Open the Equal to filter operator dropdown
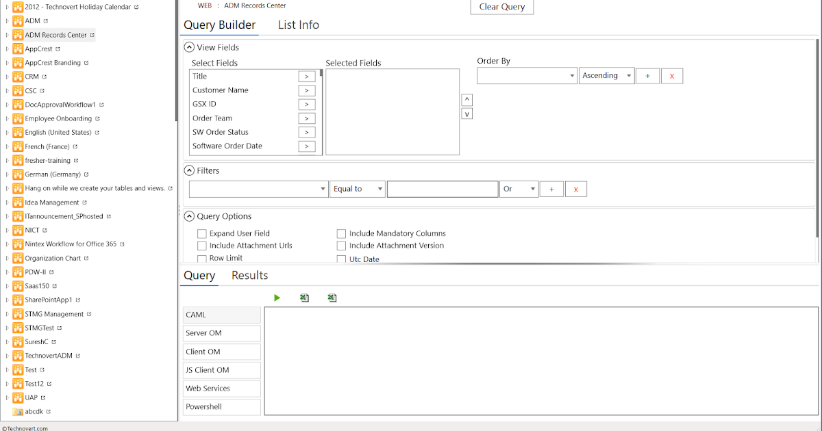822x431 pixels. click(x=357, y=188)
